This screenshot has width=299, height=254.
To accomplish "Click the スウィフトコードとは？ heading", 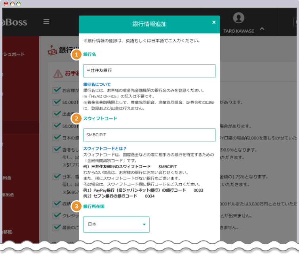I will (x=105, y=149).
